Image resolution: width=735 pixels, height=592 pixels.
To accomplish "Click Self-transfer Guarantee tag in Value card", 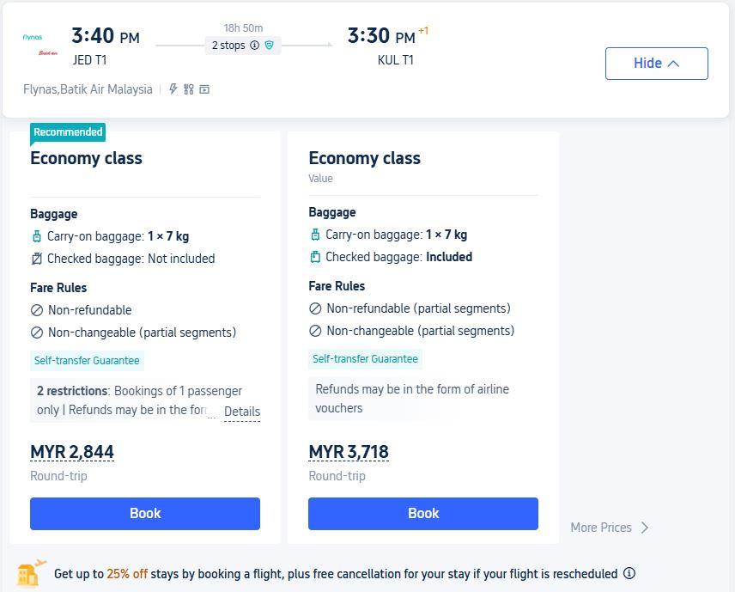I will (365, 359).
